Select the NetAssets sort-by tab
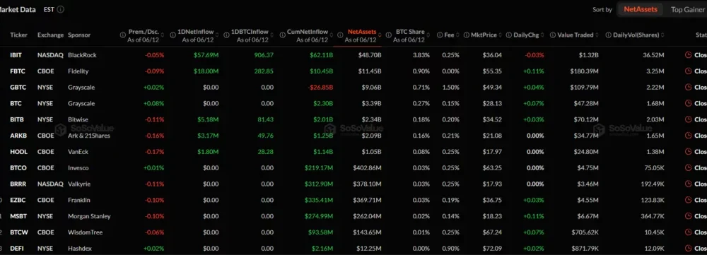Screen dimensions: 707x255 (x=641, y=9)
